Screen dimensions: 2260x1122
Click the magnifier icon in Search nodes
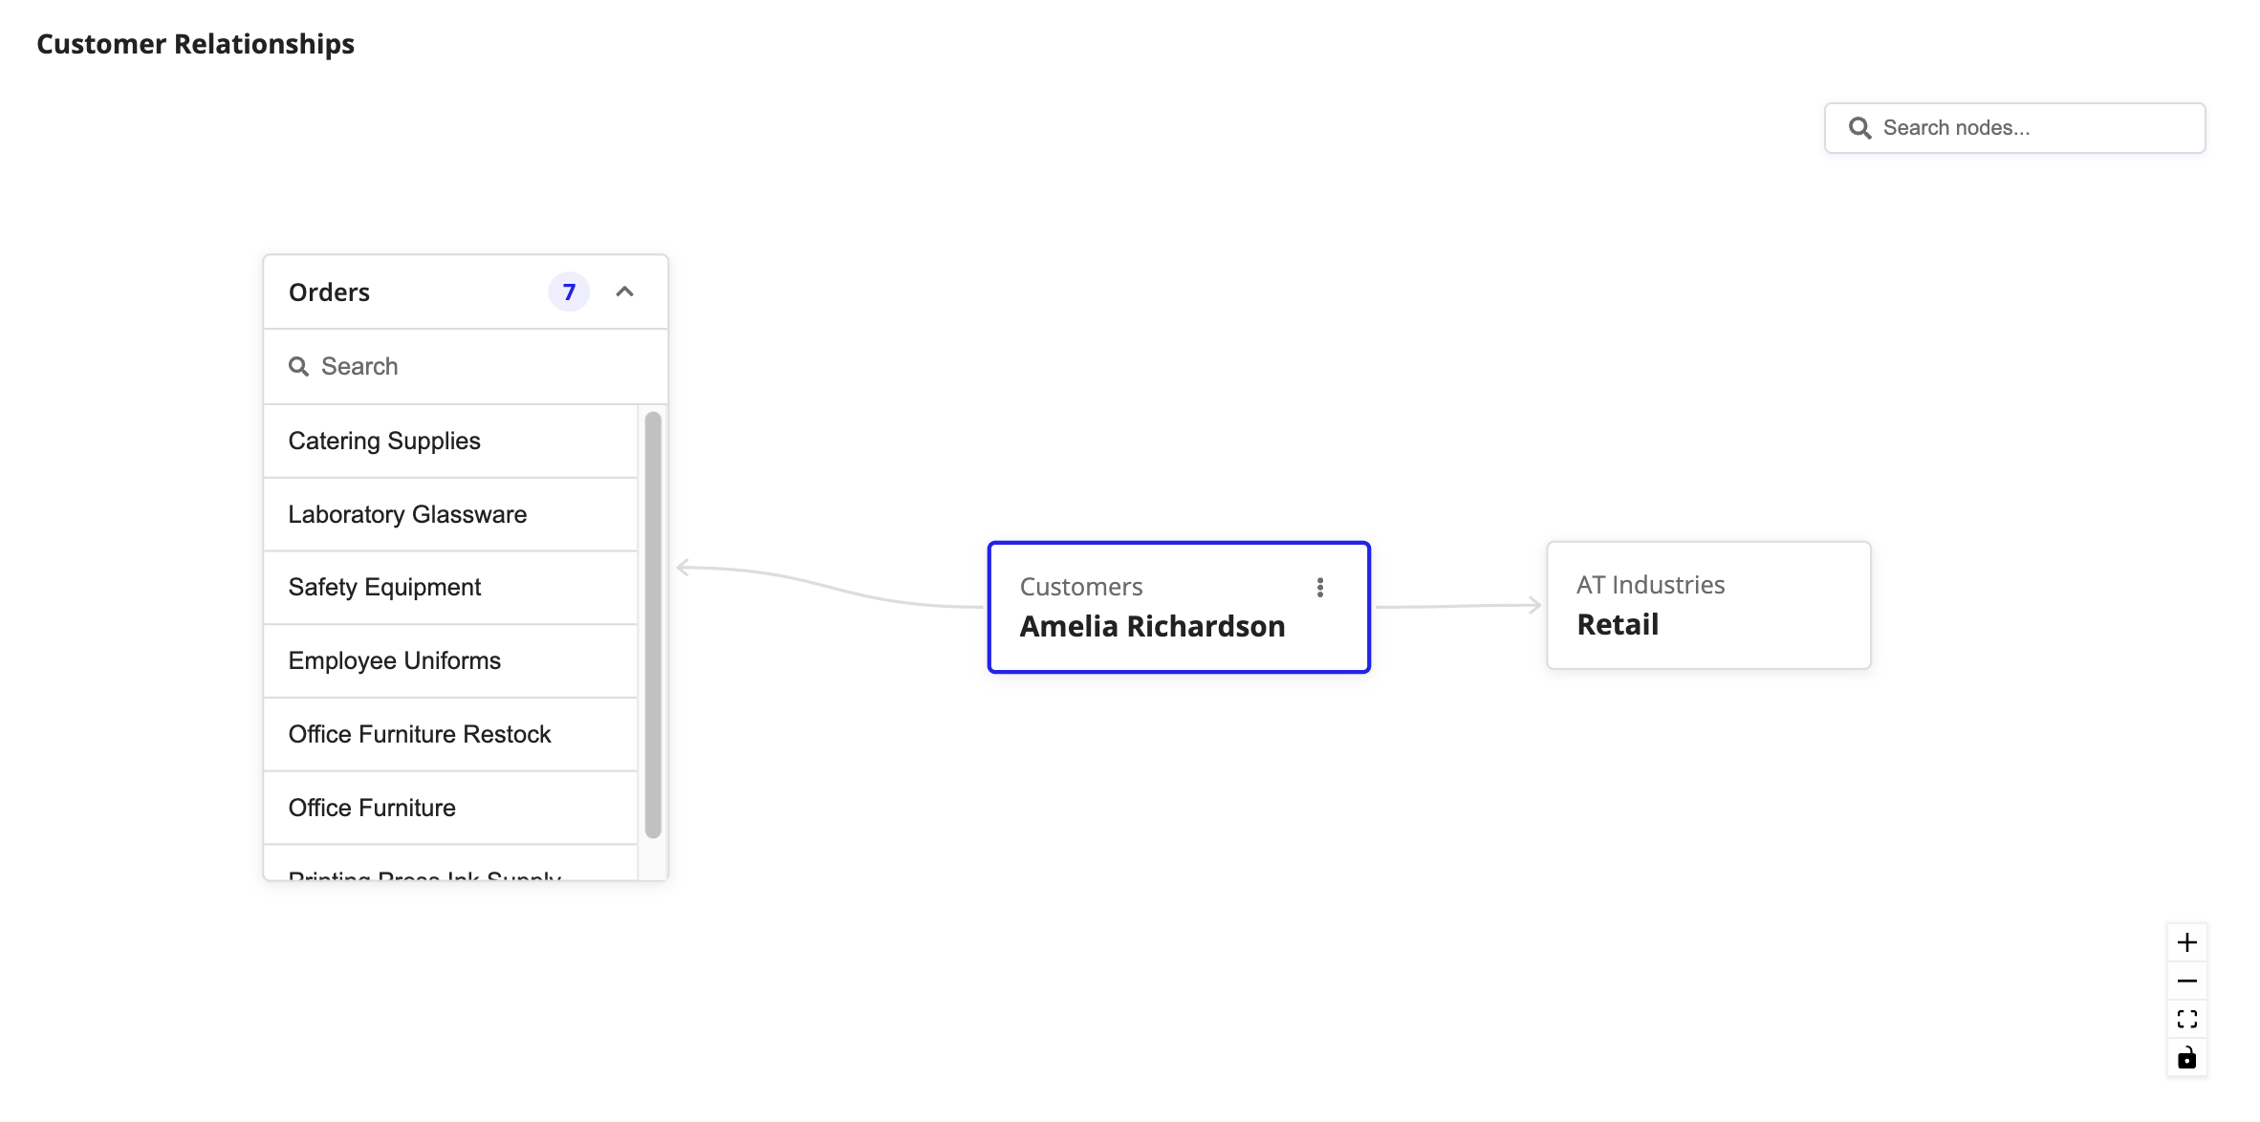(1859, 128)
